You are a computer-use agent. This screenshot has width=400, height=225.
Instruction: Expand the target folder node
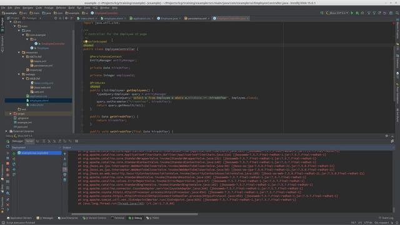(11, 114)
